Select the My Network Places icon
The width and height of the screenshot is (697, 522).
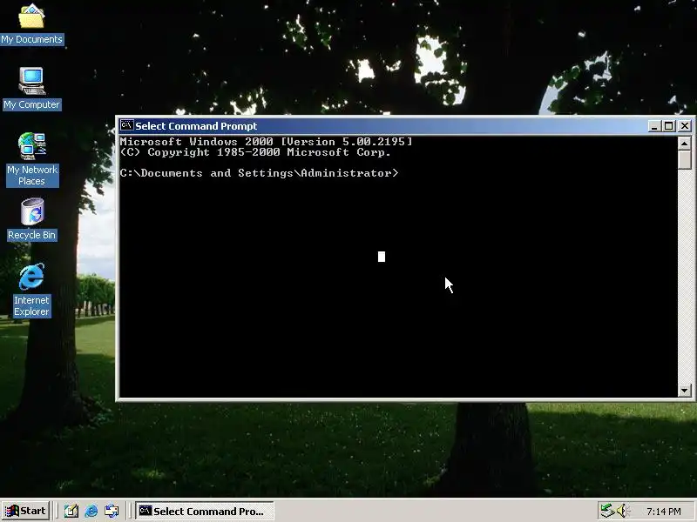pos(32,158)
